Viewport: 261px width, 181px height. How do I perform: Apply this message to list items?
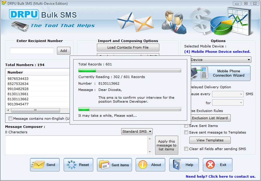click(166, 145)
